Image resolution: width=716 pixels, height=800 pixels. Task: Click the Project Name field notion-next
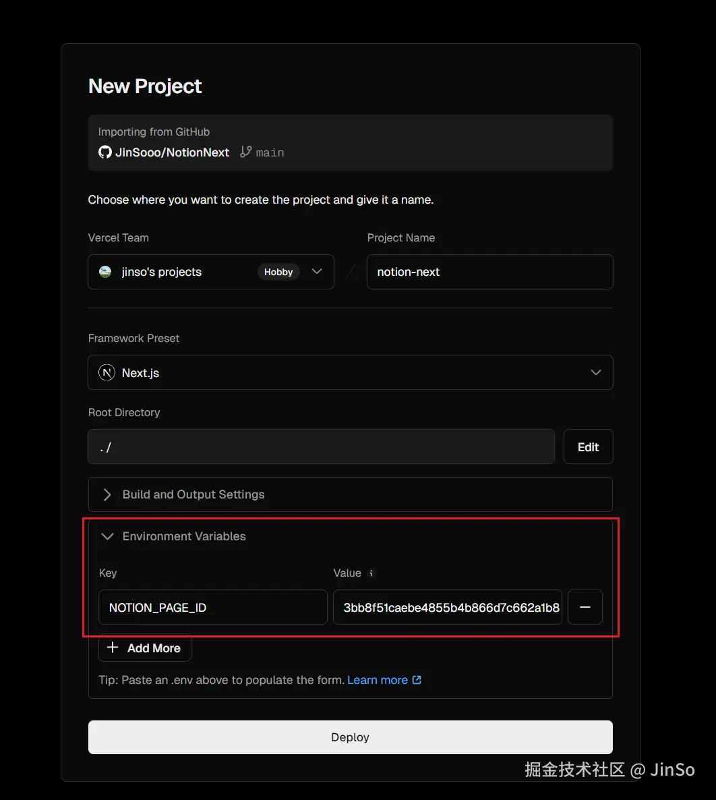(x=489, y=272)
